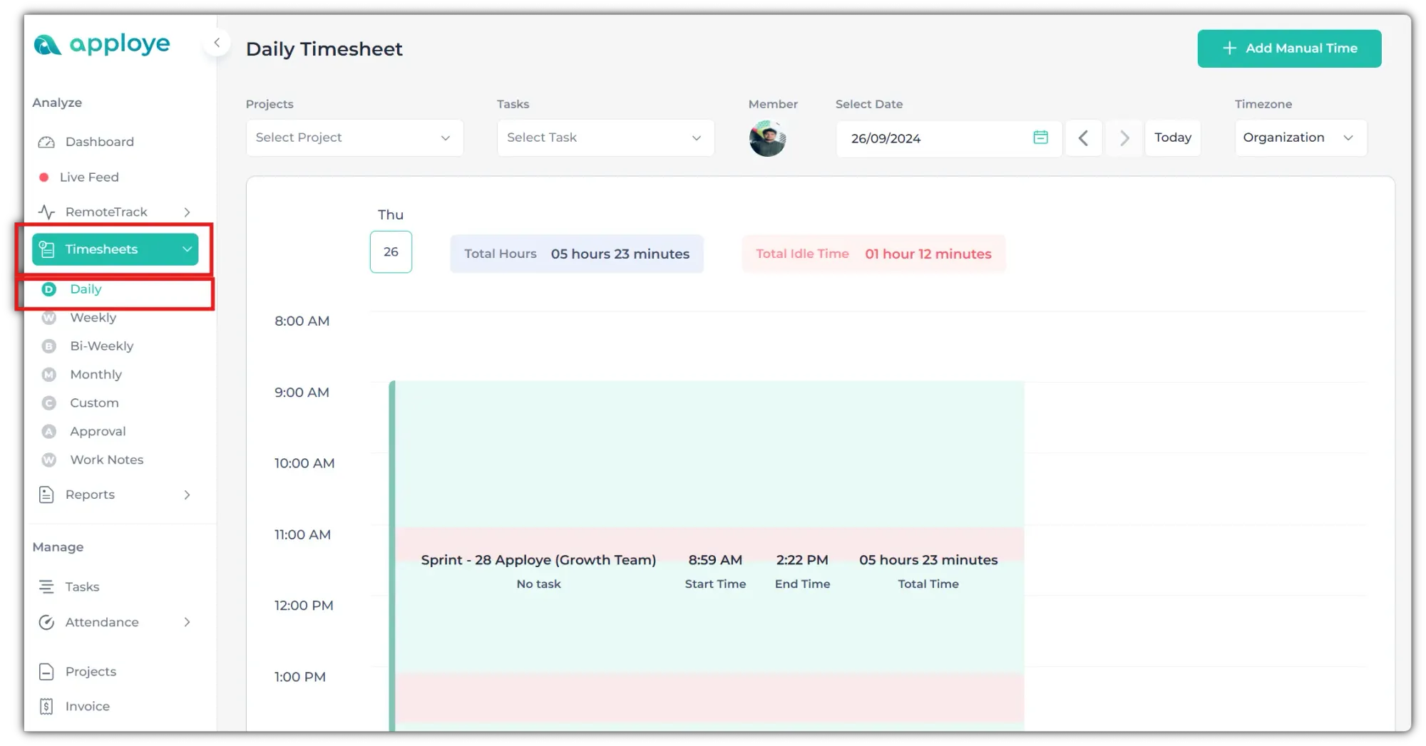Open the Timezone Organization dropdown
This screenshot has width=1426, height=746.
point(1300,138)
